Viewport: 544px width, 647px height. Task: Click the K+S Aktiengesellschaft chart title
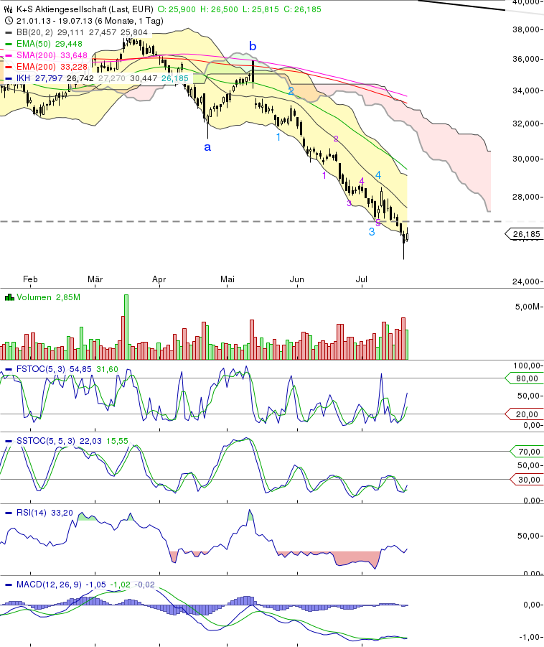85,9
